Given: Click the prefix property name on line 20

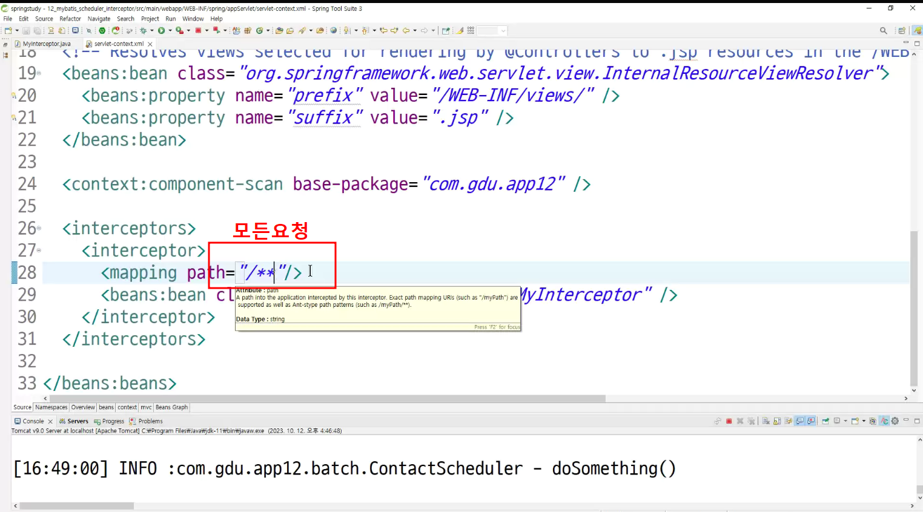Looking at the screenshot, I should tap(325, 96).
